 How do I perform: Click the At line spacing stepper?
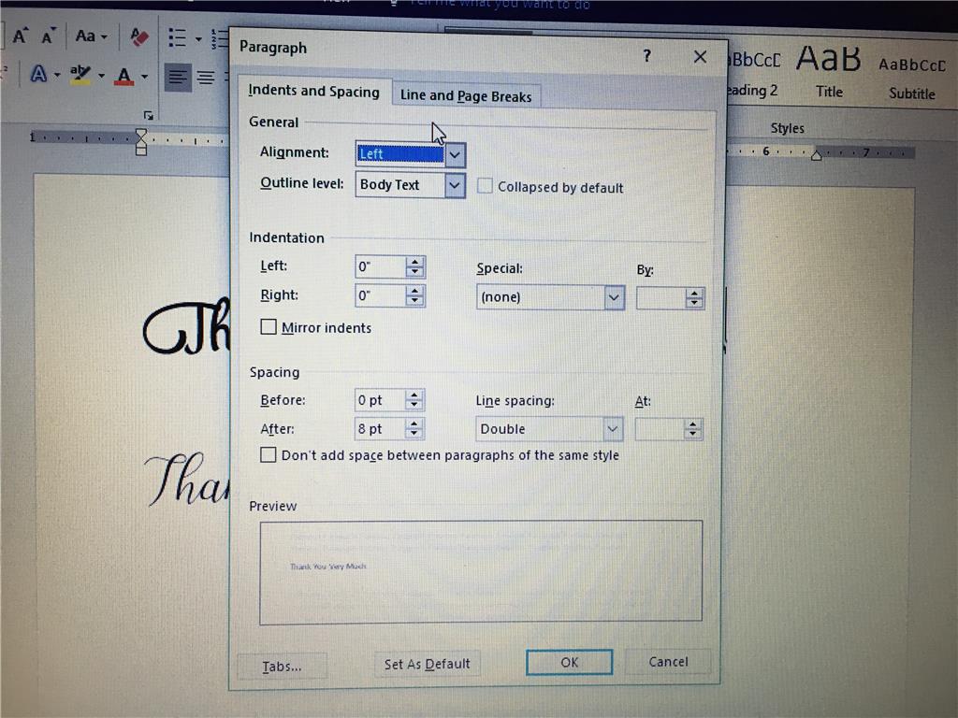coord(692,429)
